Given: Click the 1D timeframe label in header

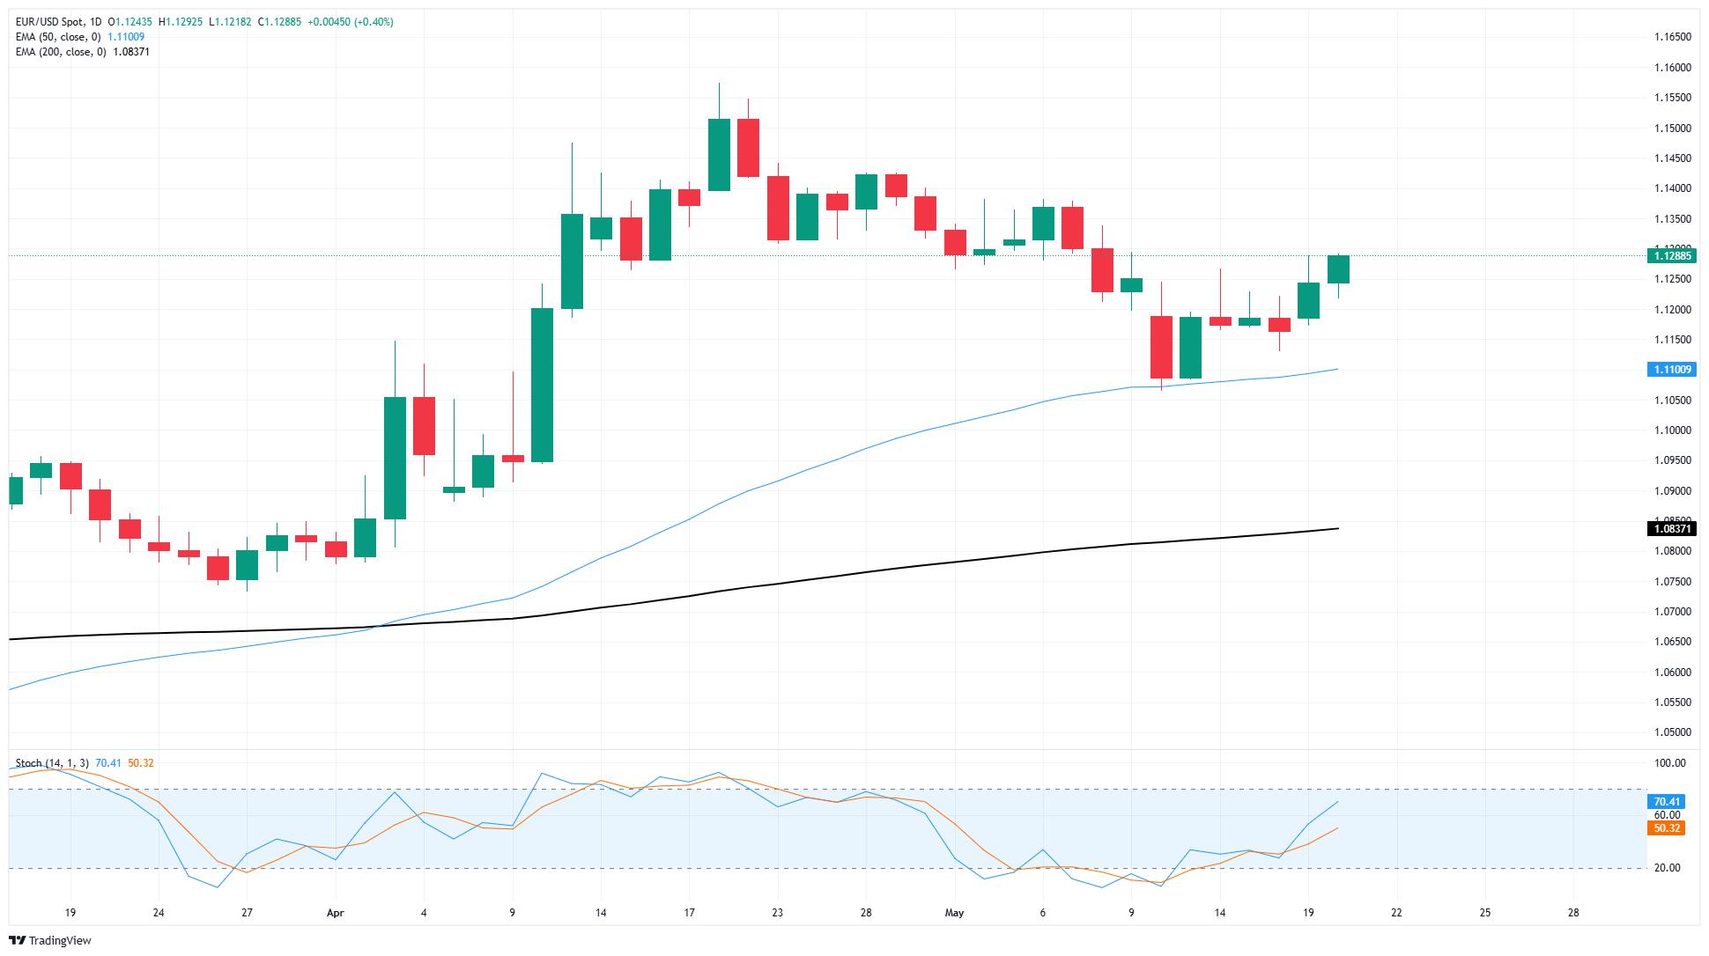Looking at the screenshot, I should pos(96,22).
